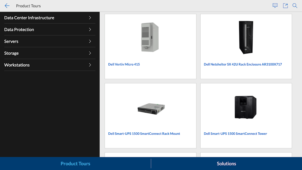
Task: Select the Netshelter rack enclosure image
Action: [x=246, y=37]
